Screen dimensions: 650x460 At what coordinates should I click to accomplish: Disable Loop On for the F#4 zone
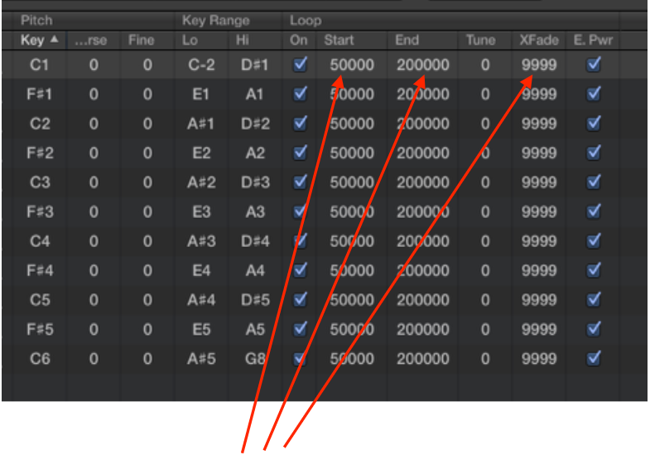(300, 270)
